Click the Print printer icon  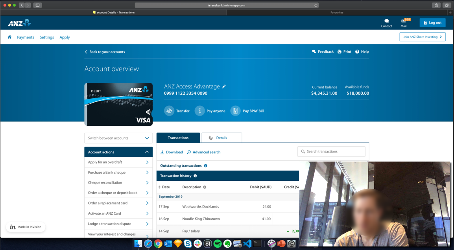[x=340, y=51]
